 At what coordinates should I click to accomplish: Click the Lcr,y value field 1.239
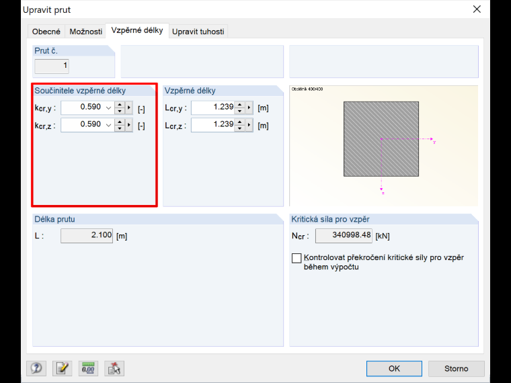[213, 108]
